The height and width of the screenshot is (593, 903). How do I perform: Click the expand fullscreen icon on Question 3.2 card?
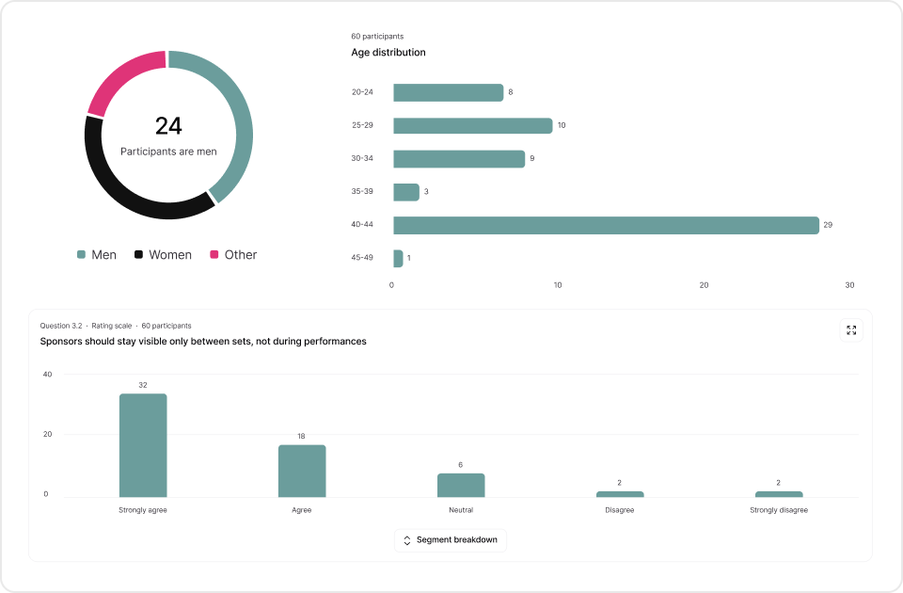click(851, 330)
